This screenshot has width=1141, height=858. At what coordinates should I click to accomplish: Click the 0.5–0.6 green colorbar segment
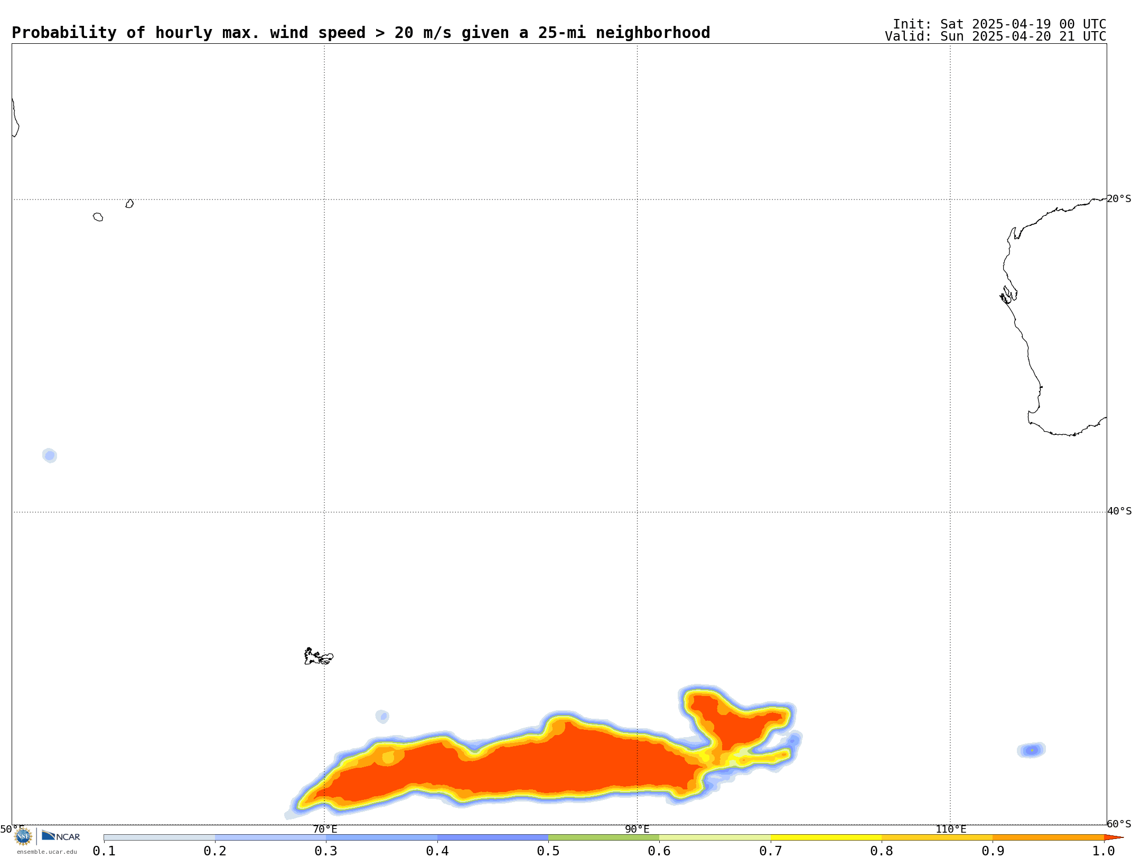(604, 837)
